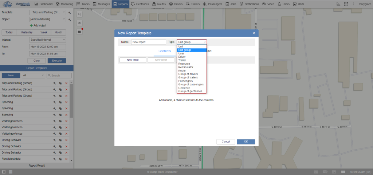Open the Drivers tab in top menu
The height and width of the screenshot is (175, 373).
coord(176,4)
